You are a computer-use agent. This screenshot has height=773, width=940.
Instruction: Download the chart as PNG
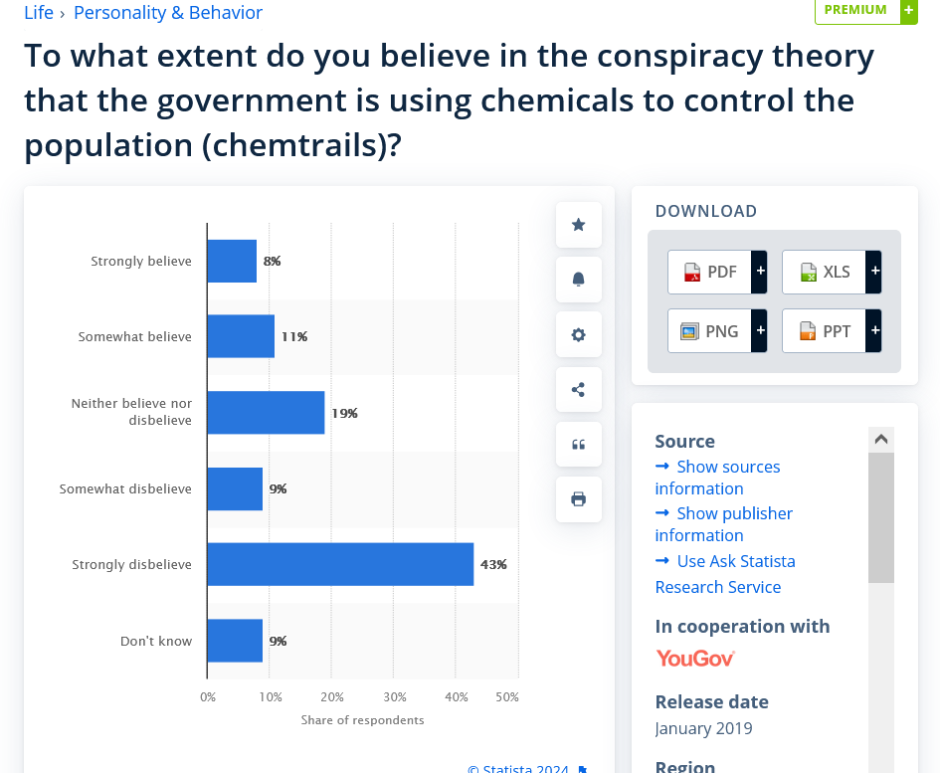716,331
